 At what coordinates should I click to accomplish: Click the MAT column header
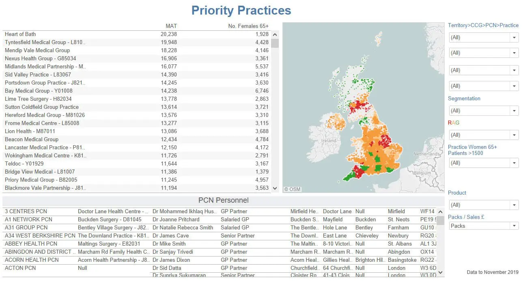click(171, 26)
